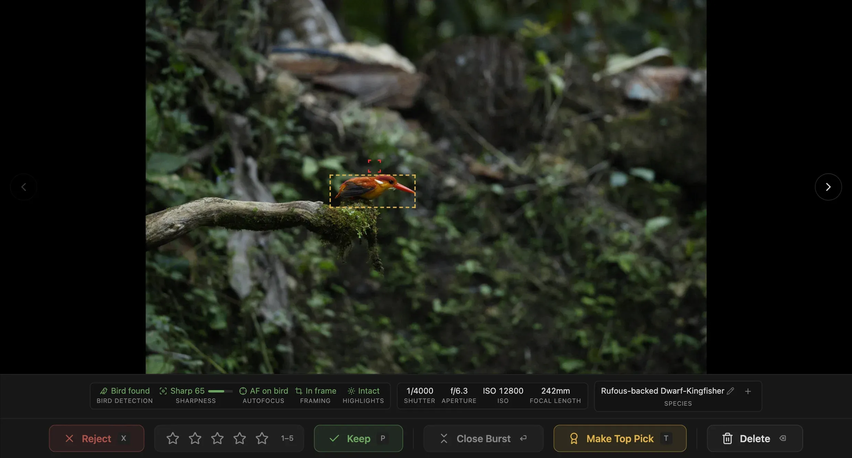Click the Delete button

[755, 438]
